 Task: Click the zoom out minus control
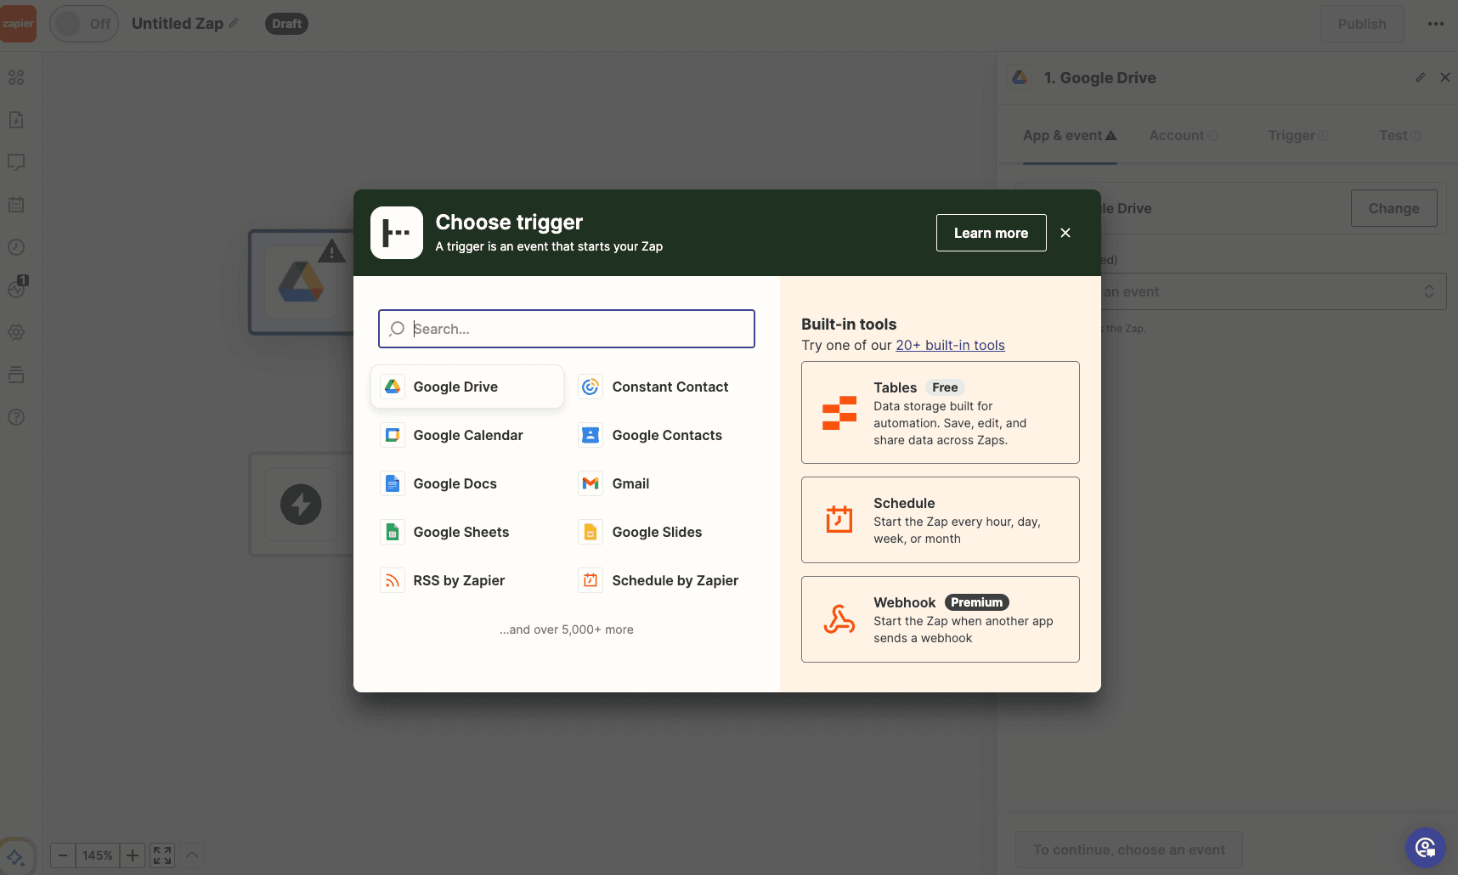[62, 855]
